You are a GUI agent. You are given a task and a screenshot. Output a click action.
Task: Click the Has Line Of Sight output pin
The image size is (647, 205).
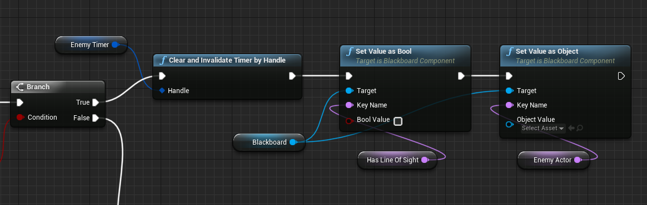[x=425, y=160]
